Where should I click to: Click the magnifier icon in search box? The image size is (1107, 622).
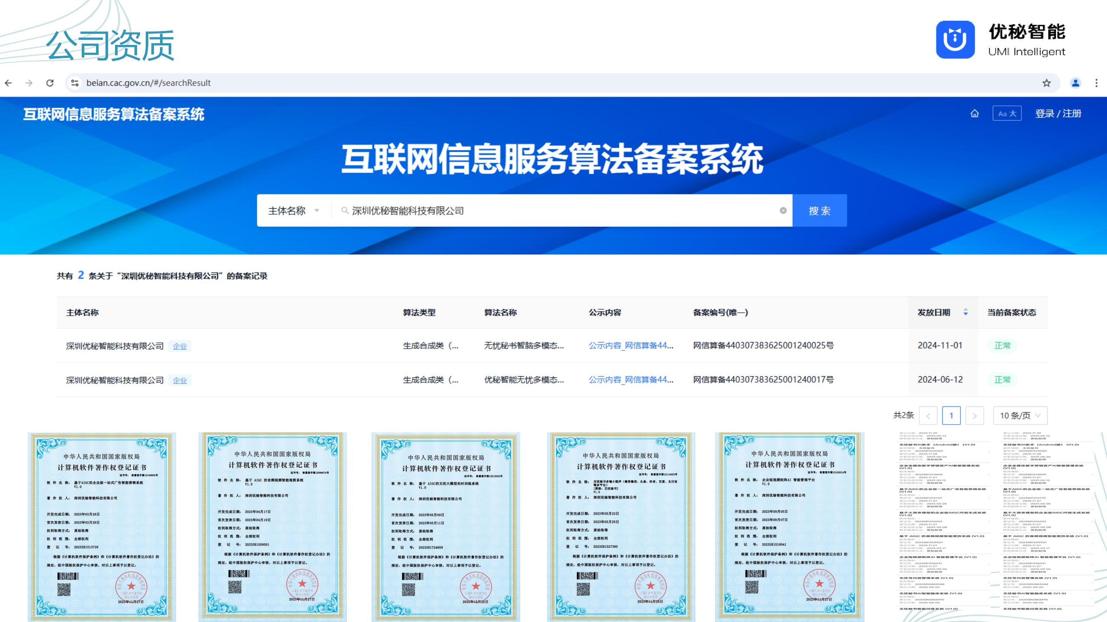345,210
